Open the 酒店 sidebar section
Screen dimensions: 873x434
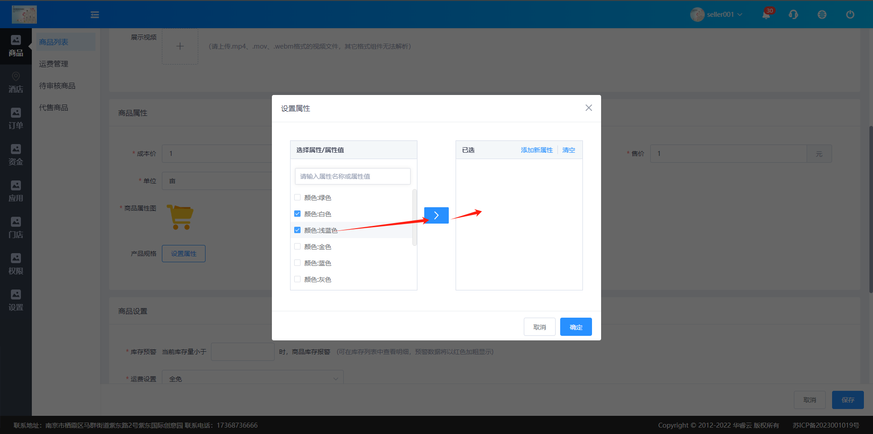[x=16, y=83]
